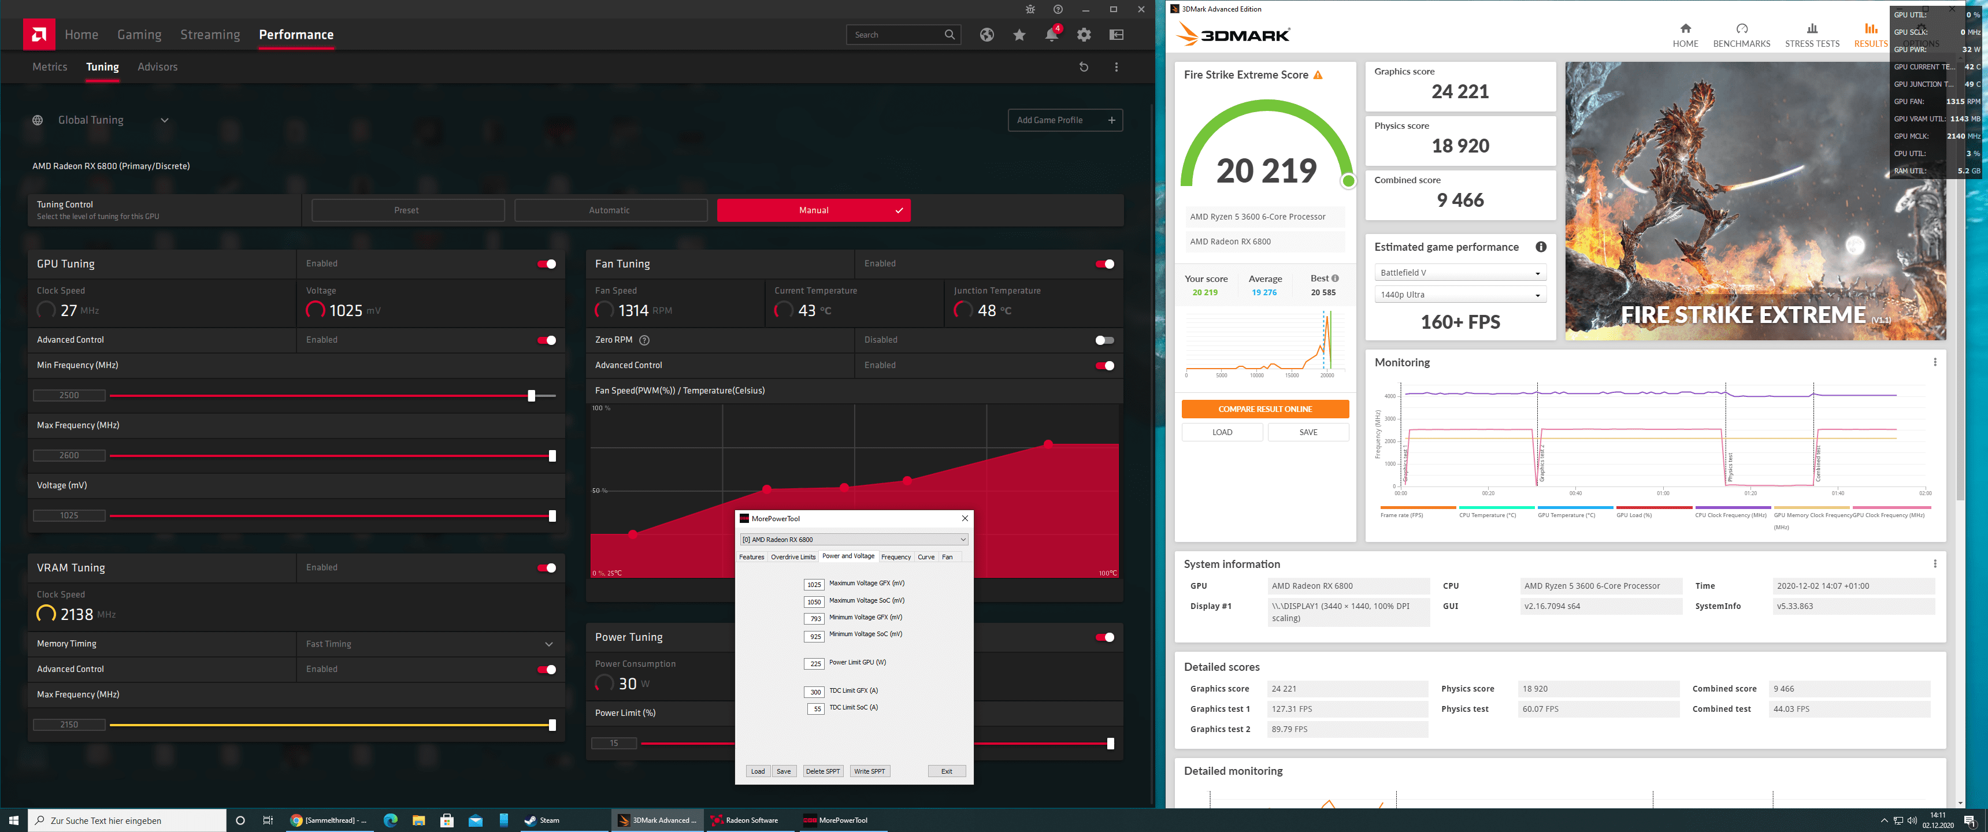Toggle VRAM Advanced Control switch

pyautogui.click(x=546, y=670)
